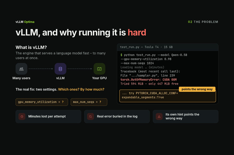
Task: Click the 'python test_run.py --model Qwen-0.5B' command line
Action: point(154,55)
